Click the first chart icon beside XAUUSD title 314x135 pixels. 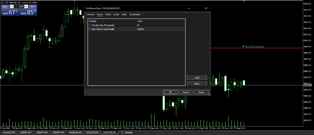[2, 2]
